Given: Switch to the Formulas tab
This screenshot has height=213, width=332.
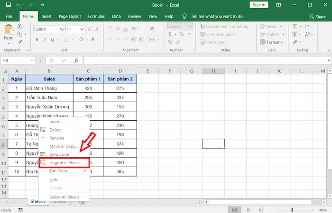Looking at the screenshot, I should [x=96, y=16].
